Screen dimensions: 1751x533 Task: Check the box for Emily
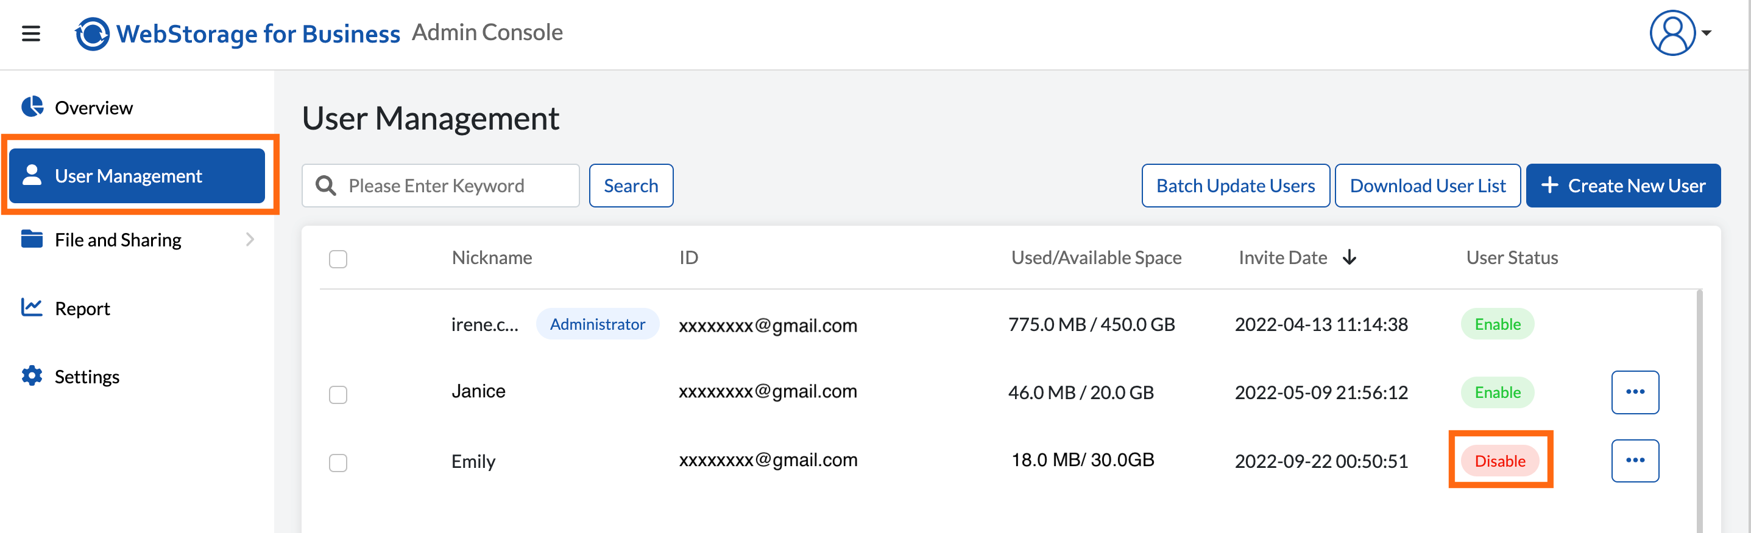pos(338,462)
